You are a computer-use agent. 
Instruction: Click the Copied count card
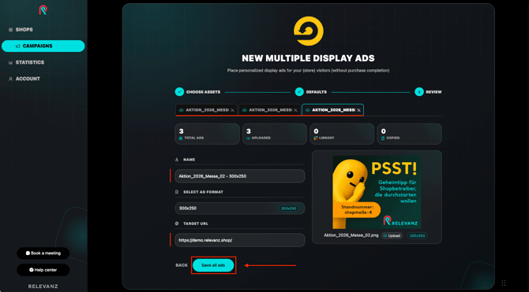[409, 134]
